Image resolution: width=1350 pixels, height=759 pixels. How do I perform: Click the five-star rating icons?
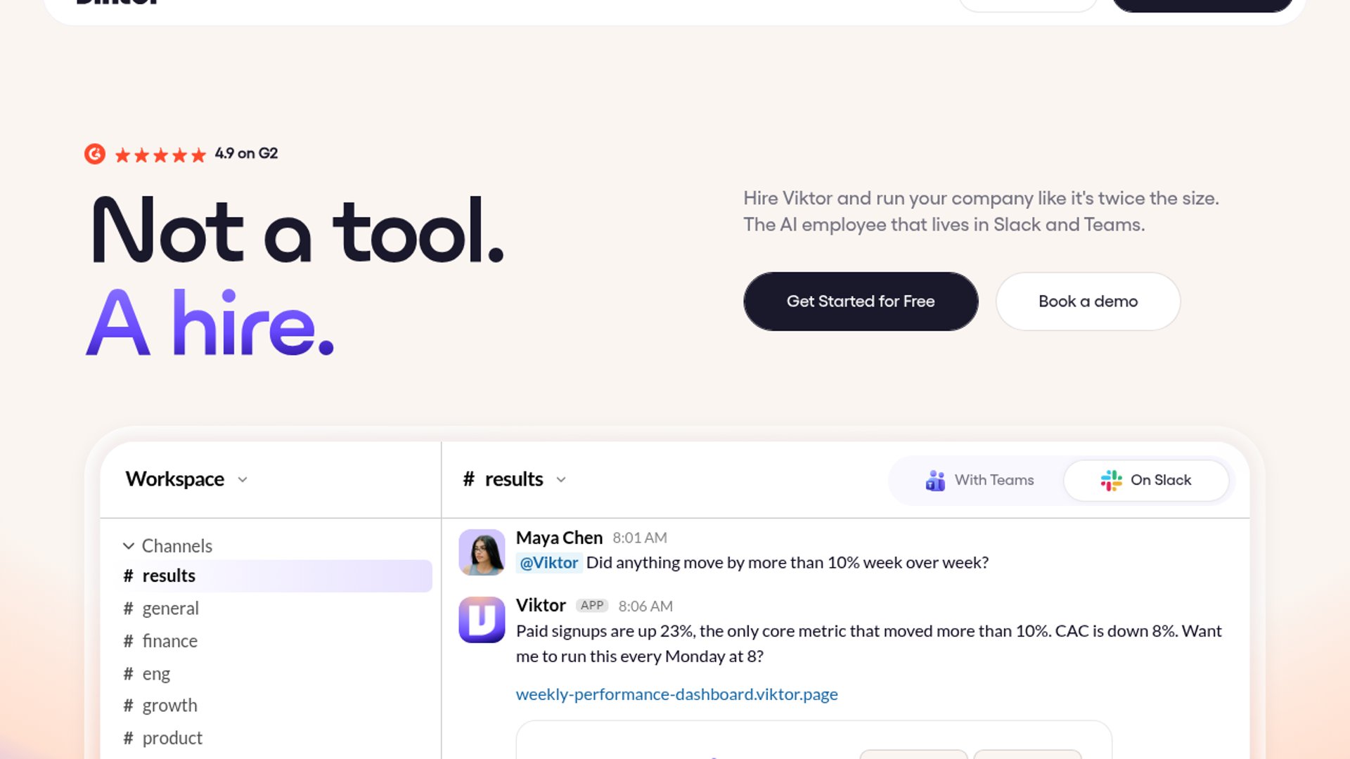(160, 155)
